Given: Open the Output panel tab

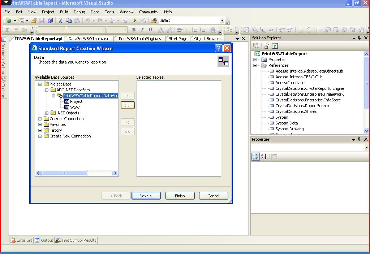Looking at the screenshot, I should coord(44,240).
